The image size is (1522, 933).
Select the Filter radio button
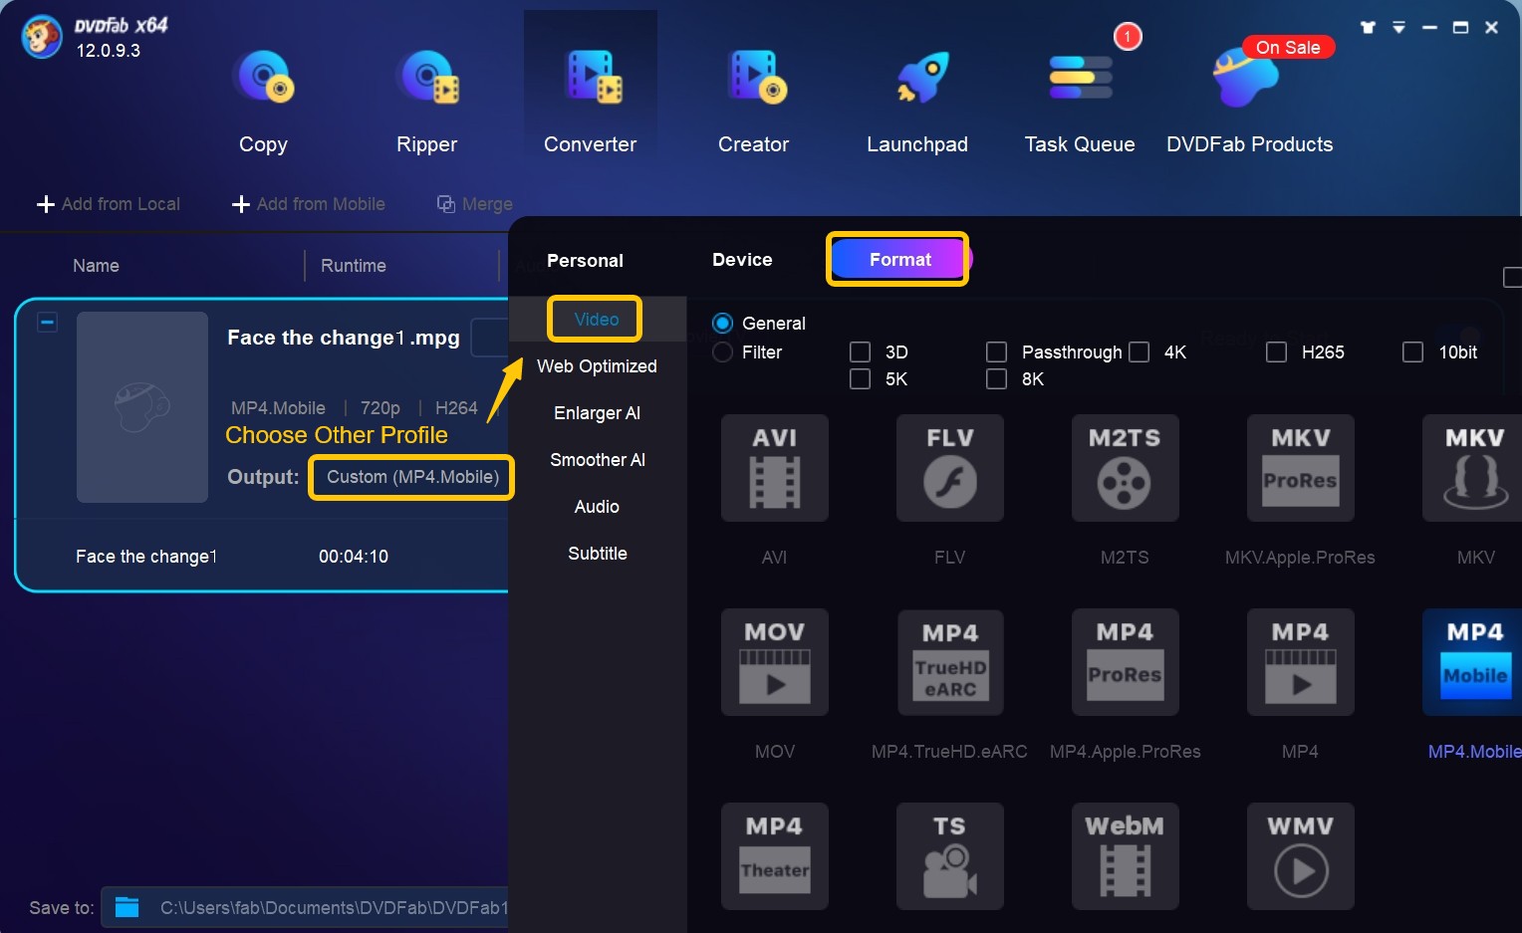point(723,352)
